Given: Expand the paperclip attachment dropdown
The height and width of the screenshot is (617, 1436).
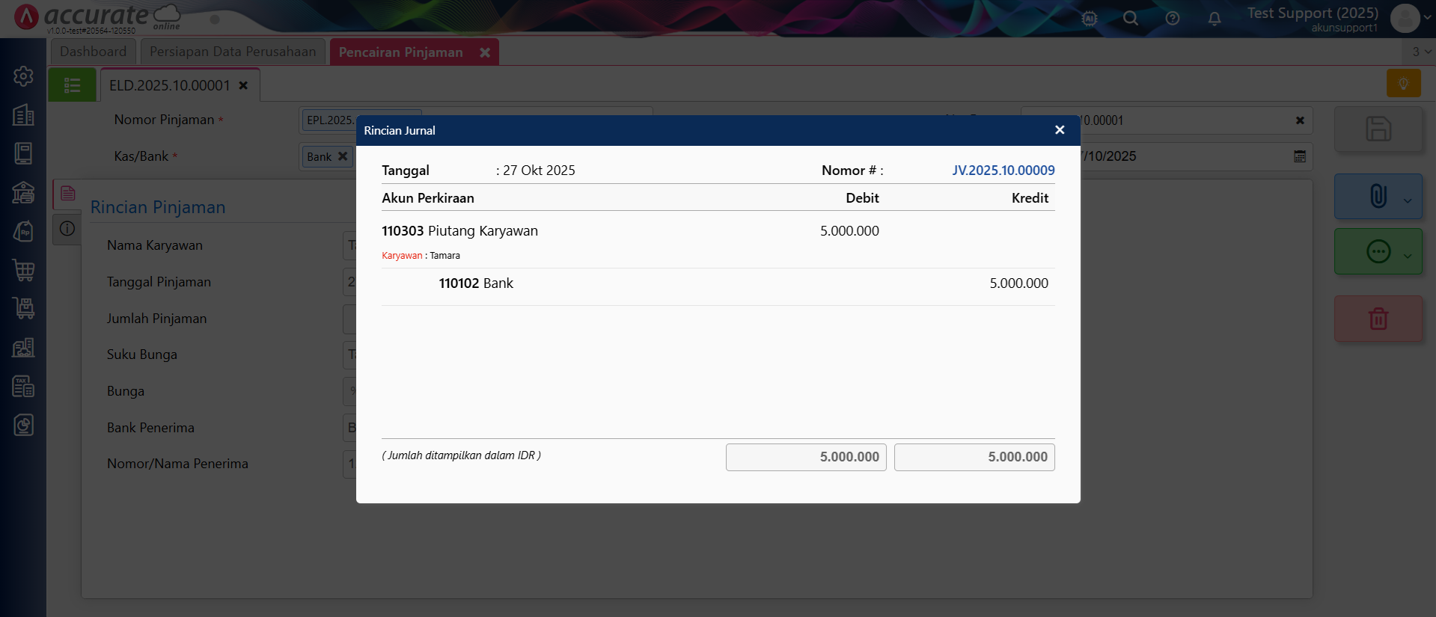Looking at the screenshot, I should [x=1408, y=200].
